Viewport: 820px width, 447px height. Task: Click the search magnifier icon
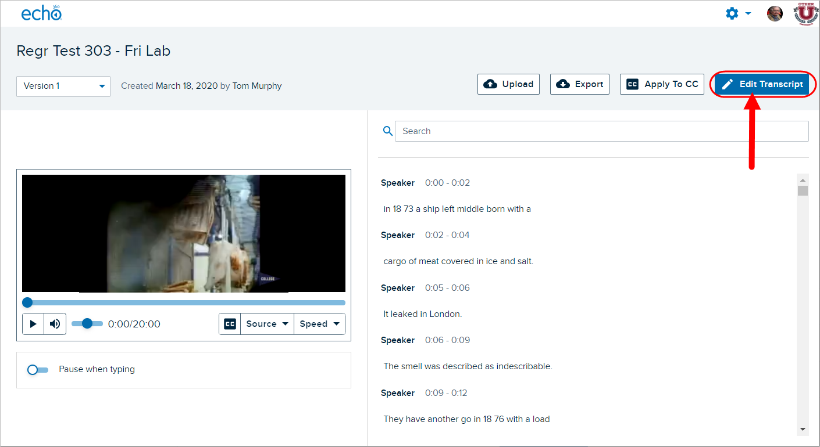(387, 131)
